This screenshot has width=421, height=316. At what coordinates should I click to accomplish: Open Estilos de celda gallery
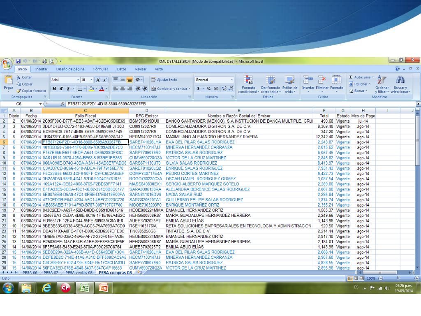[290, 84]
